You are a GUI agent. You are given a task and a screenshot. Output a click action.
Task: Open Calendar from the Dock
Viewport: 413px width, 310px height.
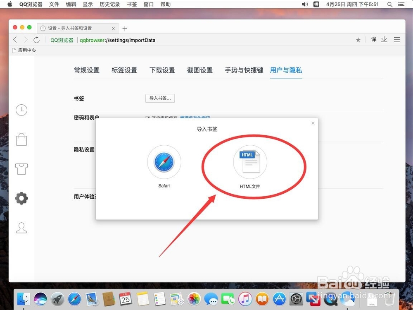pyautogui.click(x=126, y=299)
